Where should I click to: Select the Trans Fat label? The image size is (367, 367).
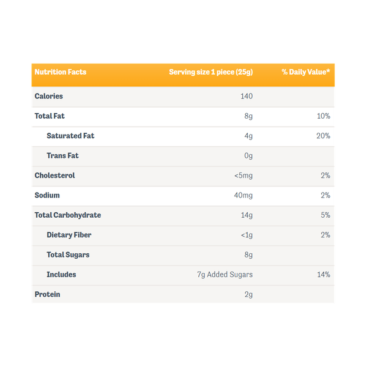click(62, 155)
